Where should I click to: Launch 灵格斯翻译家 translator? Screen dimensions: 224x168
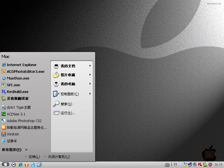pos(15,99)
